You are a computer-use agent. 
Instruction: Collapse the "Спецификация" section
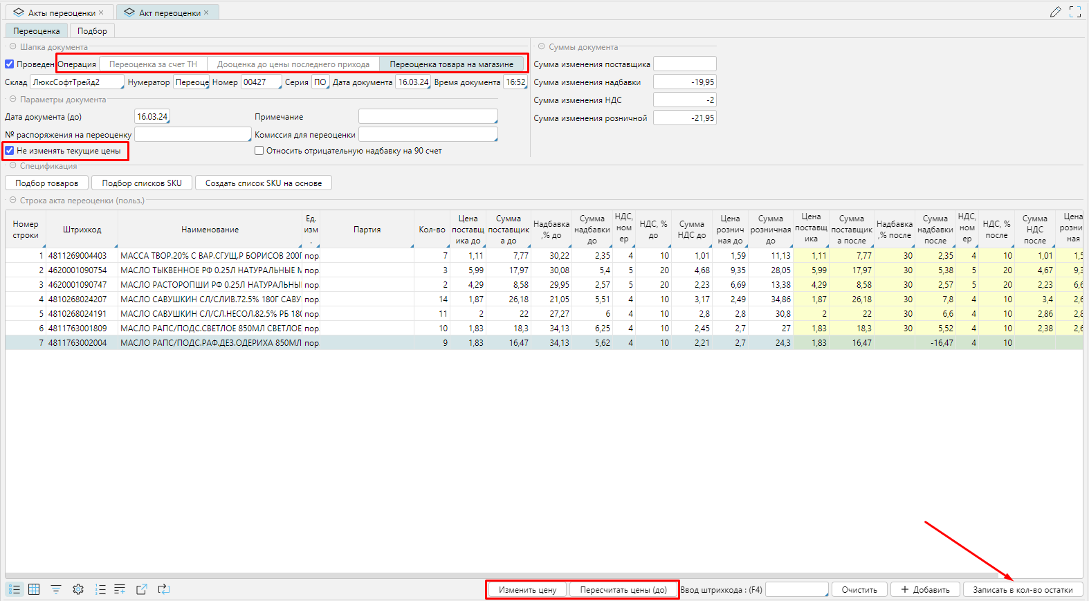pos(12,166)
